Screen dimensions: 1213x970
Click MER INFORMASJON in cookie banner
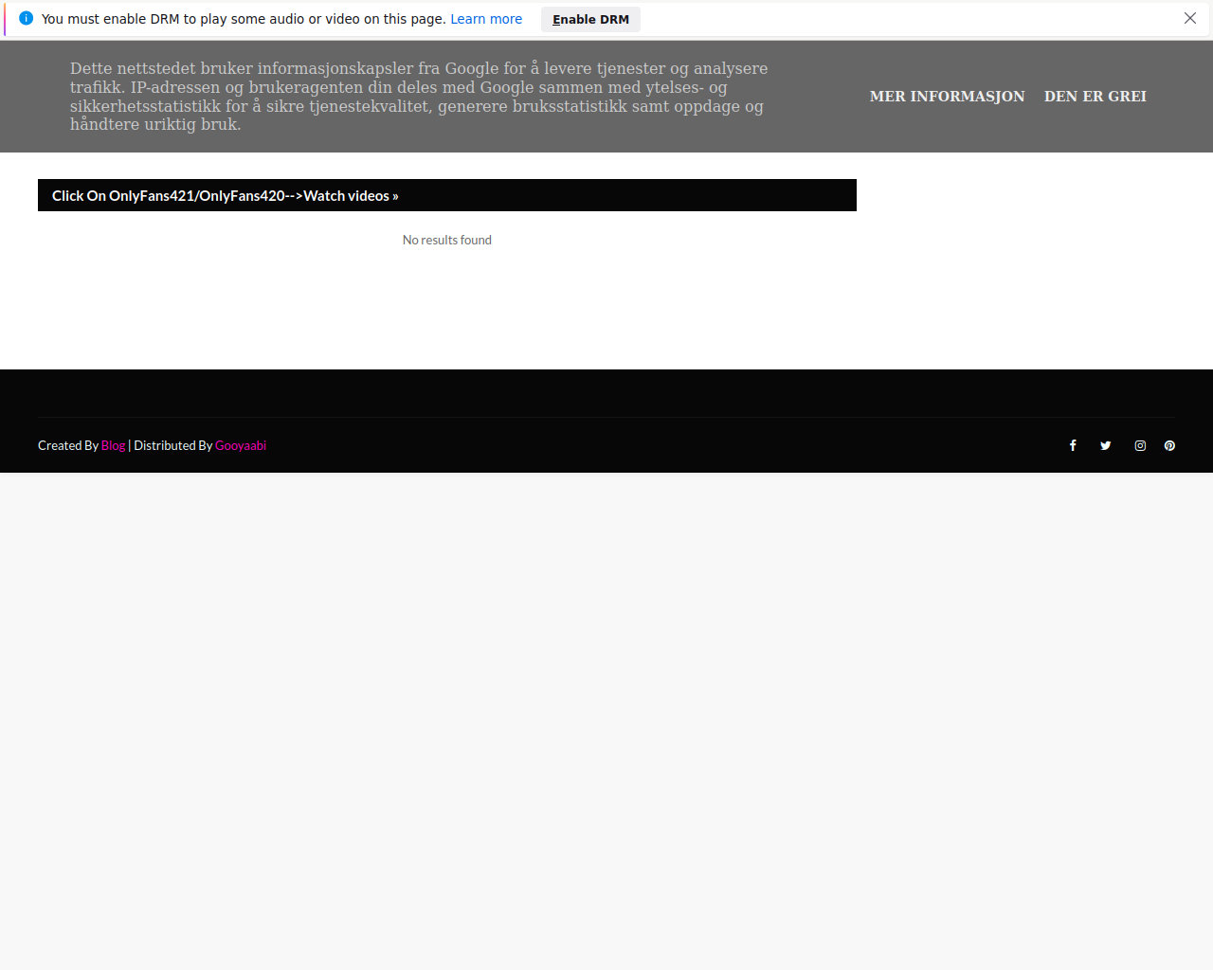pos(947,96)
